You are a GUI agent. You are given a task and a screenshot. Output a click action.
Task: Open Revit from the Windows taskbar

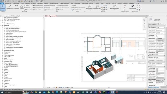tap(112, 92)
